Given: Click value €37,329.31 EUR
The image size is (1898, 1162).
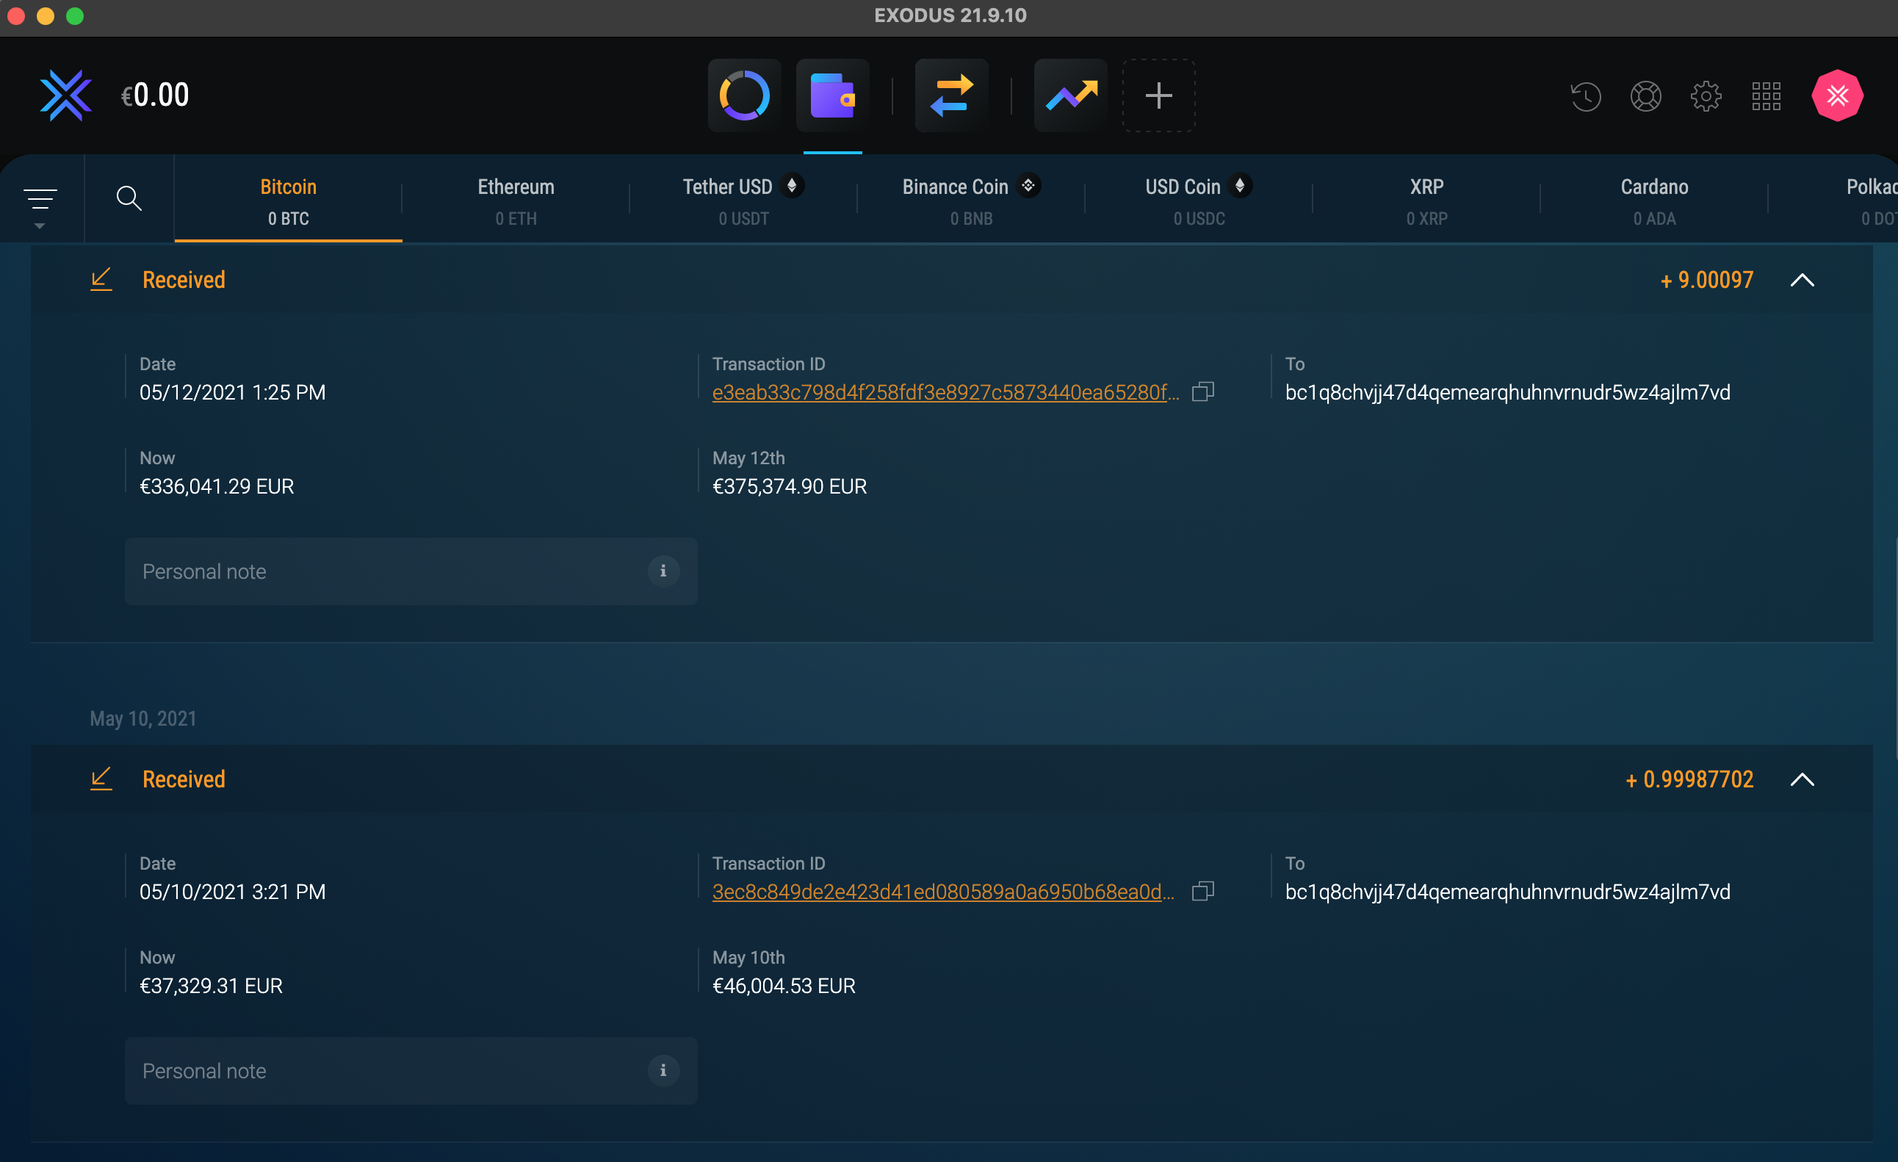Looking at the screenshot, I should [211, 986].
